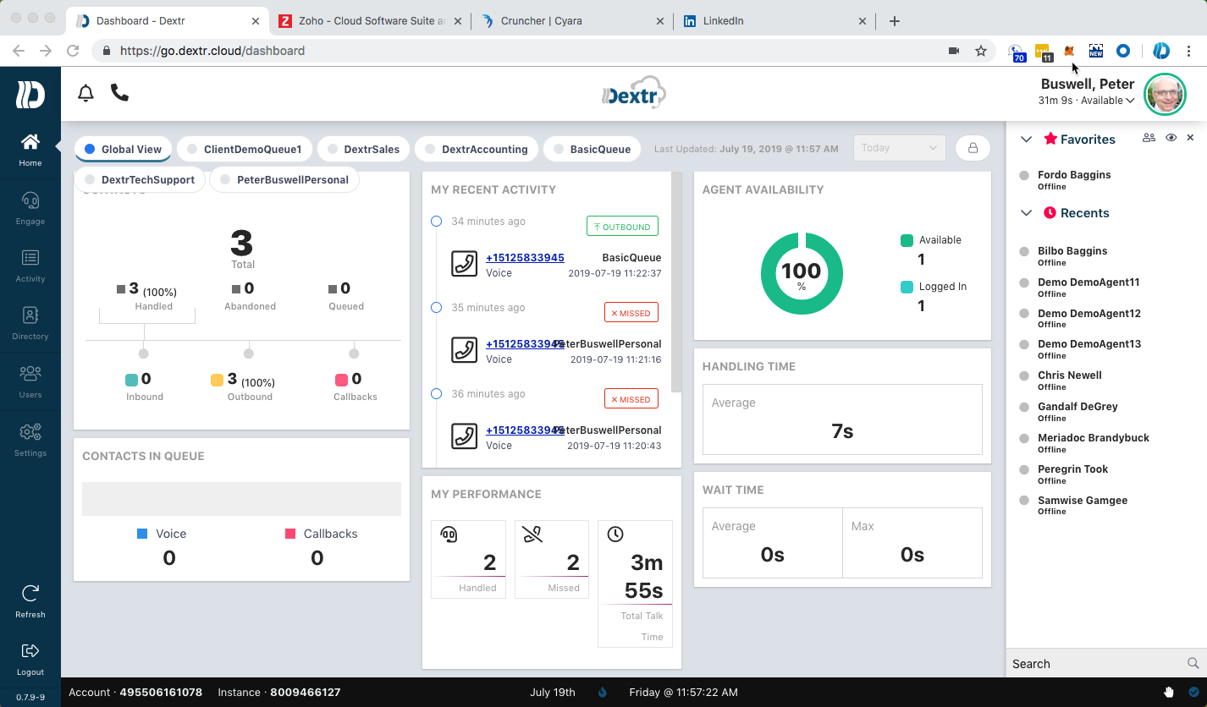This screenshot has height=707, width=1207.
Task: Log out using Logout icon
Action: (x=30, y=659)
